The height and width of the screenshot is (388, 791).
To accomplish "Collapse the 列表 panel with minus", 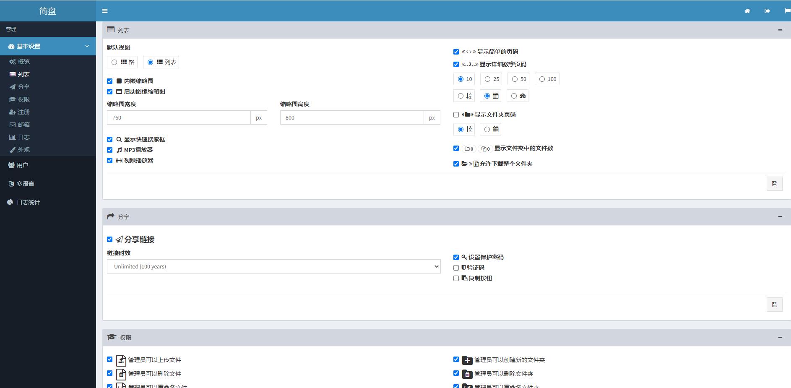I will 780,30.
